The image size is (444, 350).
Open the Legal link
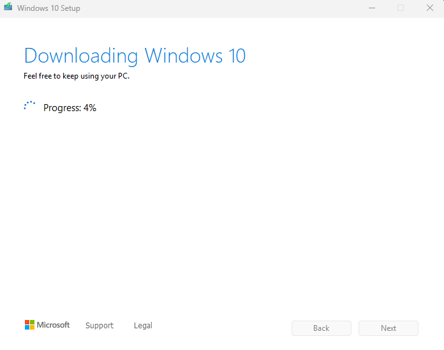(x=143, y=326)
